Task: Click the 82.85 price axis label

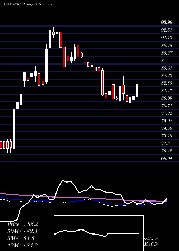Action: coord(167,83)
